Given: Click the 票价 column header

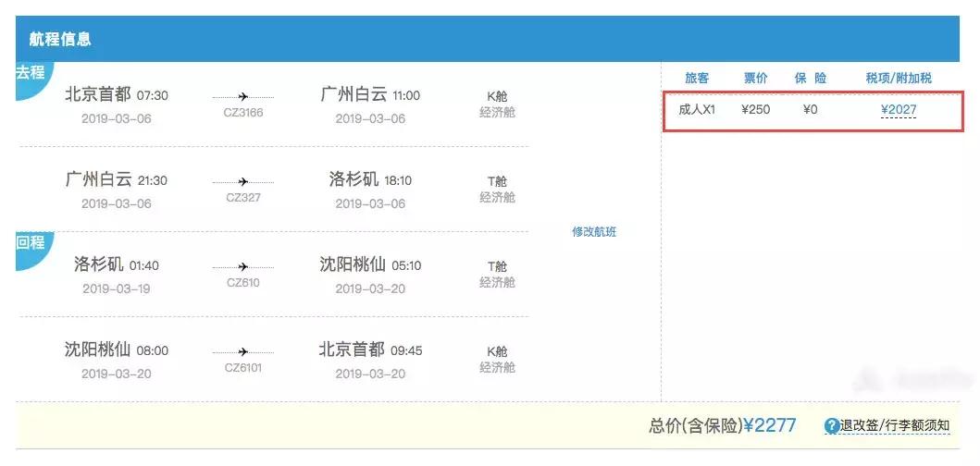Looking at the screenshot, I should (x=756, y=78).
